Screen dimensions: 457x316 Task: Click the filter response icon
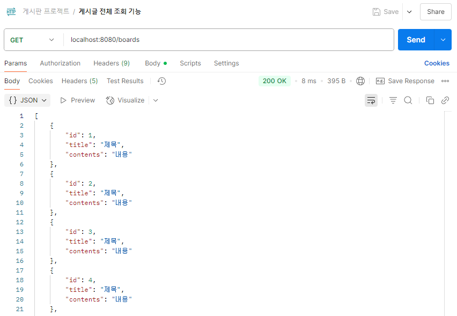pyautogui.click(x=393, y=100)
